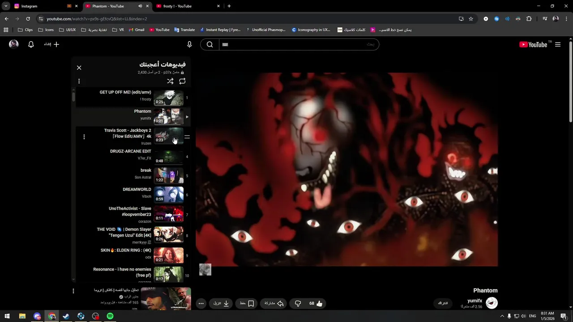Screen dimensions: 573x322
Task: Play Resonance - i have no enemies item
Action: tap(133, 274)
